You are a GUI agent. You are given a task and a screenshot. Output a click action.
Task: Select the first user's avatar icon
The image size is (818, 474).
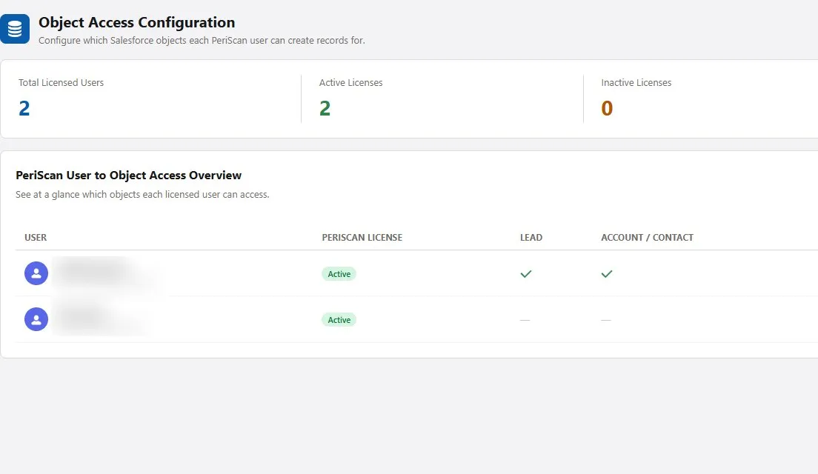pyautogui.click(x=36, y=273)
